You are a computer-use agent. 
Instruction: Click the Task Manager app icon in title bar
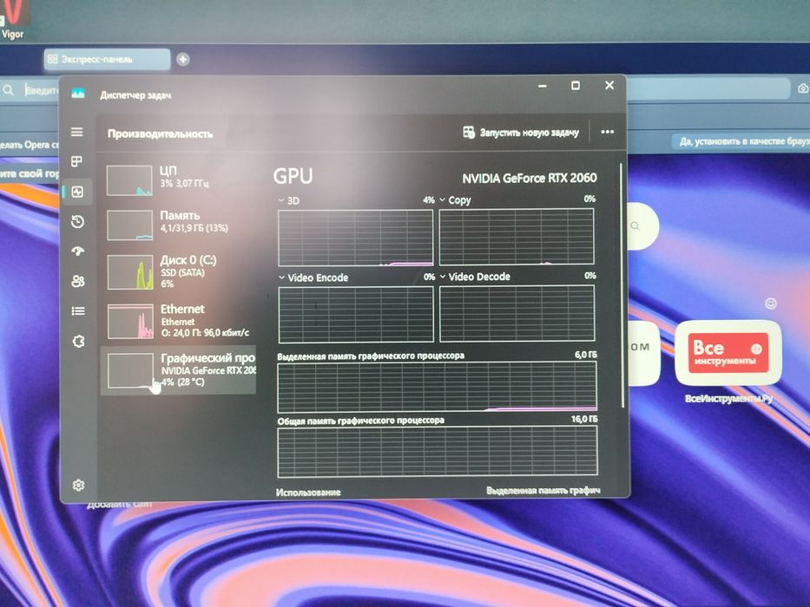[78, 93]
